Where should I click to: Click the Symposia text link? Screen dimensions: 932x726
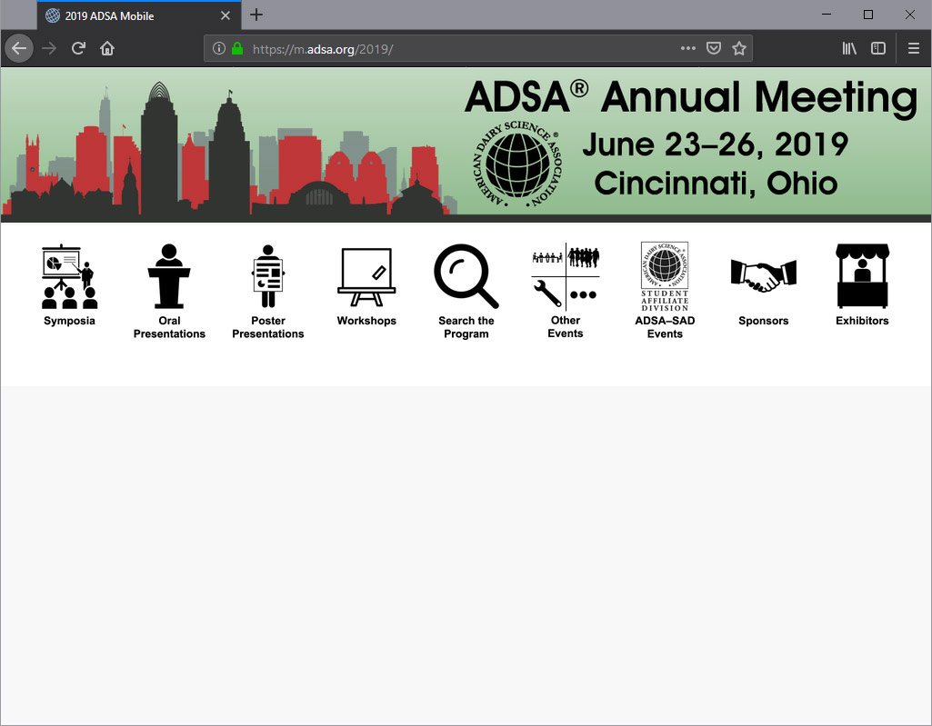pos(69,321)
